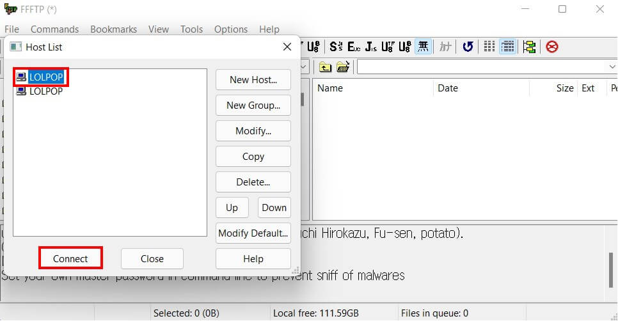Screen dimensions: 618x321
Task: Click the Modify... button
Action: [x=253, y=130]
